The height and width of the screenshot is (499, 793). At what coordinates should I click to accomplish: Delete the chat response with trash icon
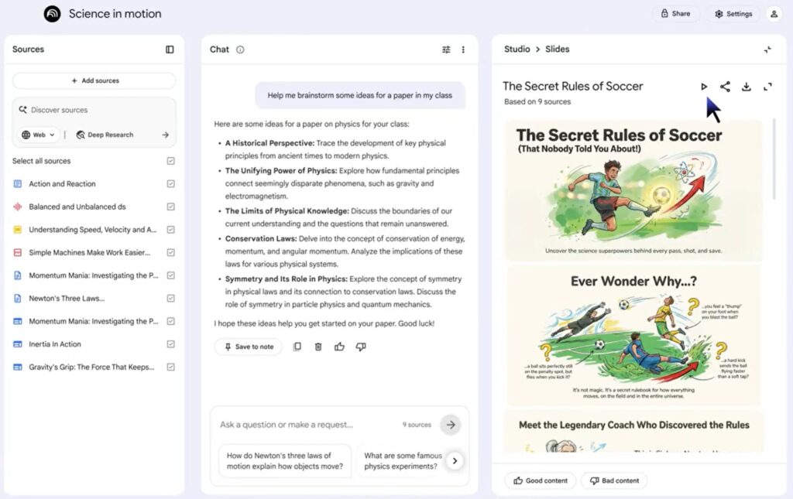click(318, 347)
